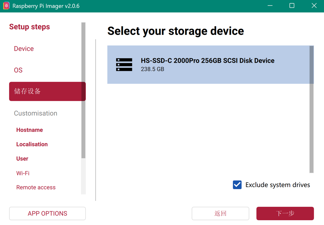Select the User customisation step
324x225 pixels.
(x=22, y=159)
